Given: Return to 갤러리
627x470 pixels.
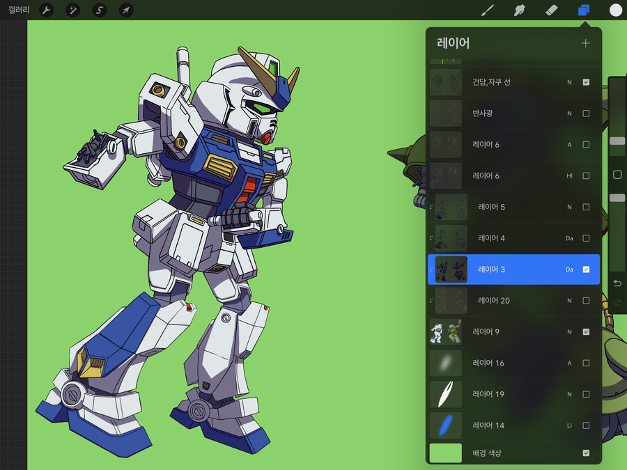Looking at the screenshot, I should (19, 10).
